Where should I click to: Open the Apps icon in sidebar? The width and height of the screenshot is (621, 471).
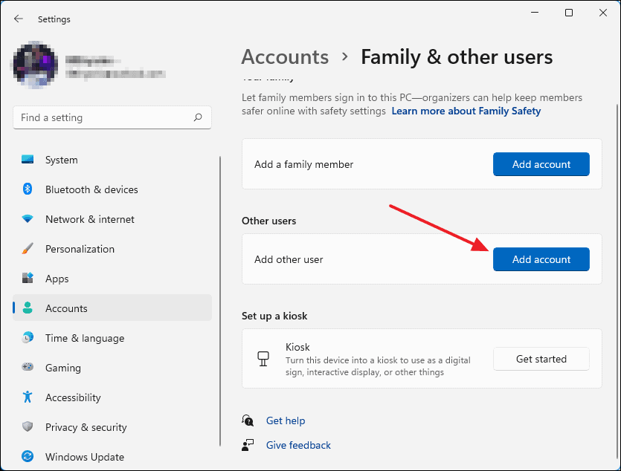[x=28, y=278]
